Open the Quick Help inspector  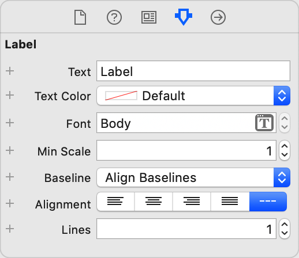[114, 17]
